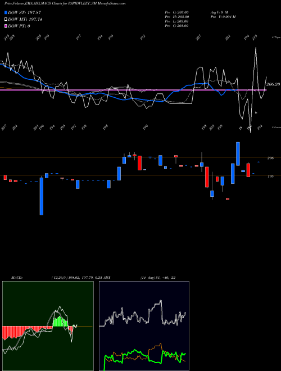Click the tallest blue candle near 206 line
281x371 pixels.
click(x=238, y=154)
